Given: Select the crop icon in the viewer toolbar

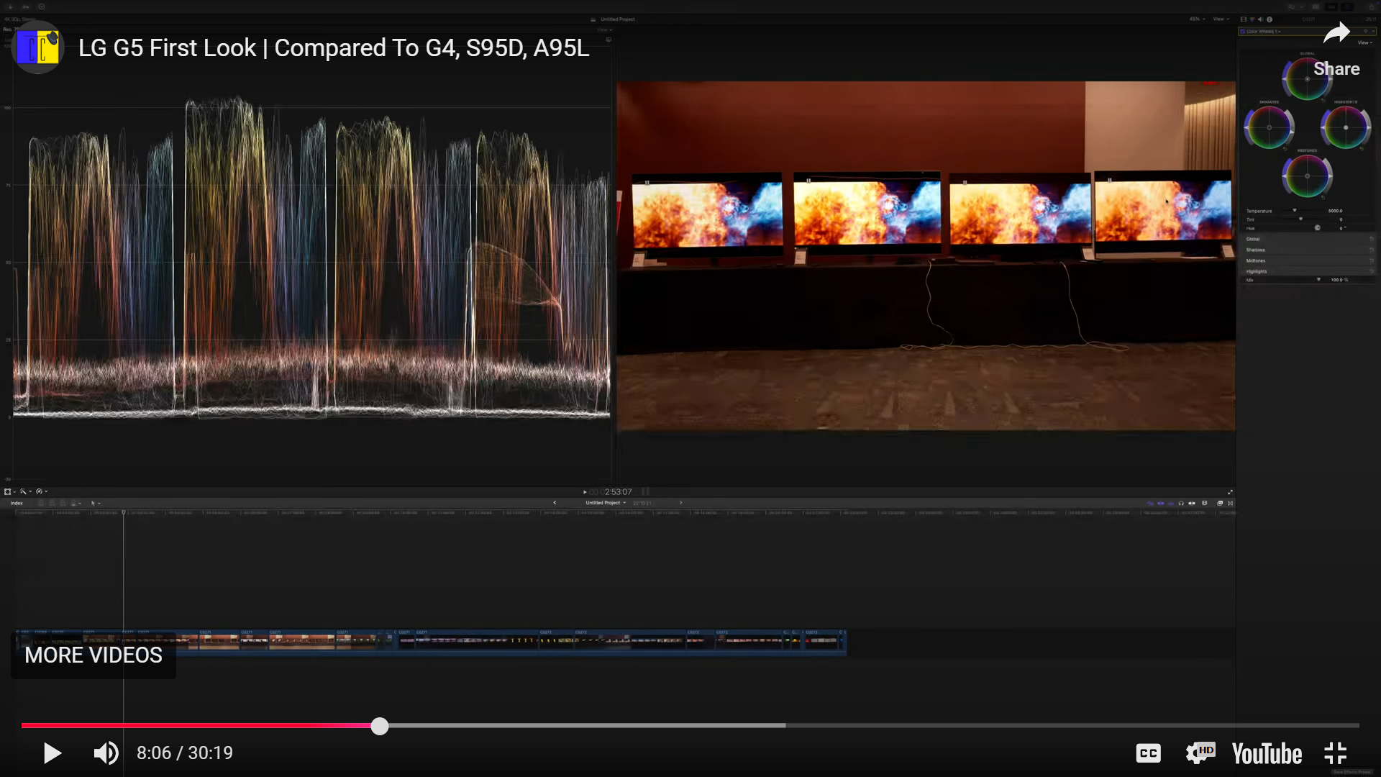Looking at the screenshot, I should click(8, 491).
